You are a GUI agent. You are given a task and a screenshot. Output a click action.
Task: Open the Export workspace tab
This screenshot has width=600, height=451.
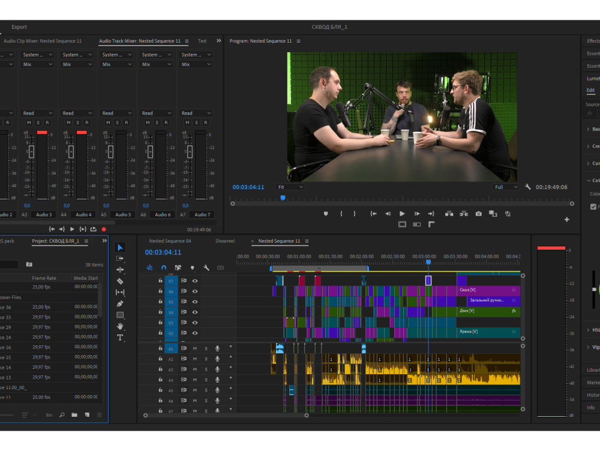point(19,27)
